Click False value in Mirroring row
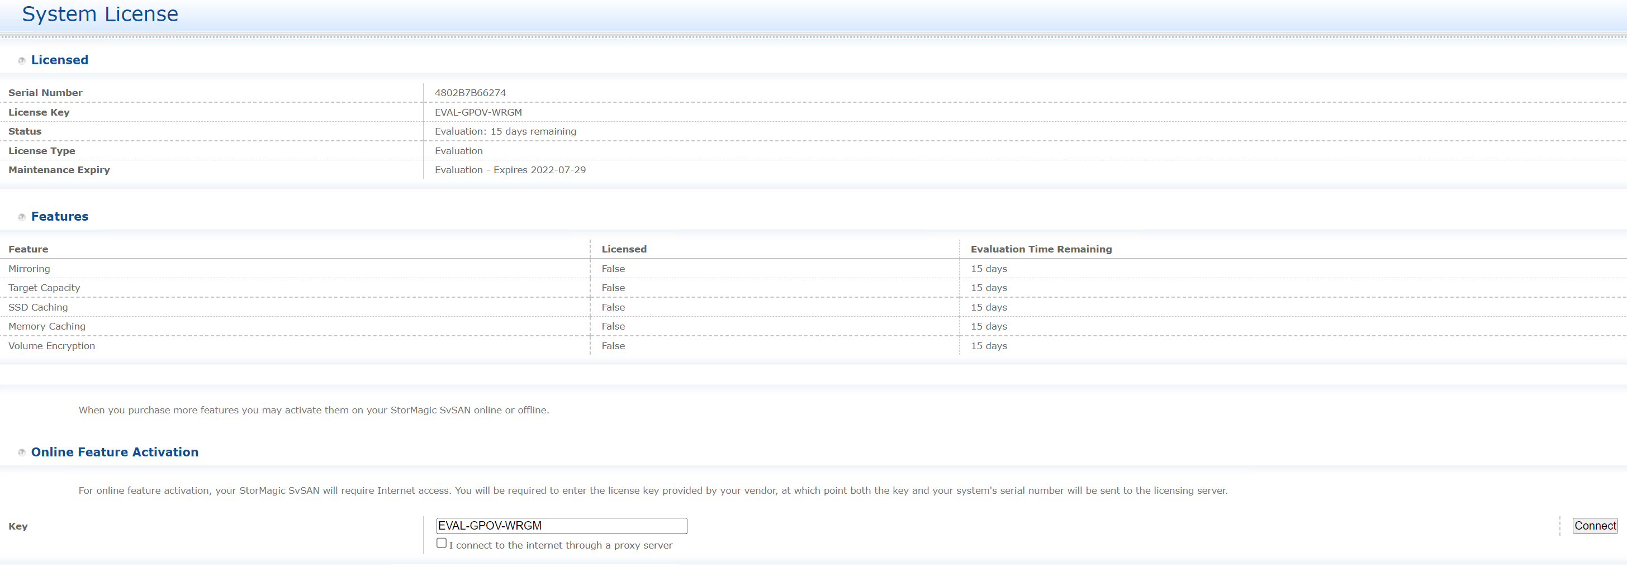1627x567 pixels. click(613, 269)
